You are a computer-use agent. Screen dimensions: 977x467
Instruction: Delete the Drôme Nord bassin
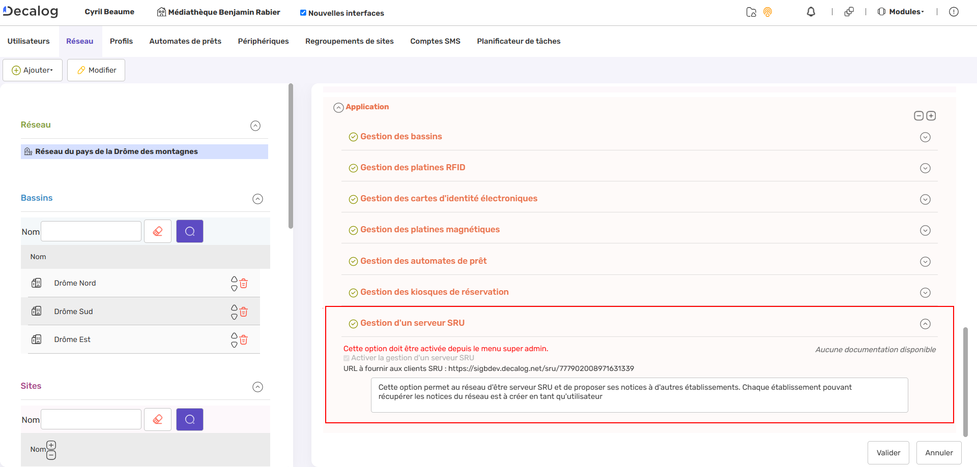244,284
